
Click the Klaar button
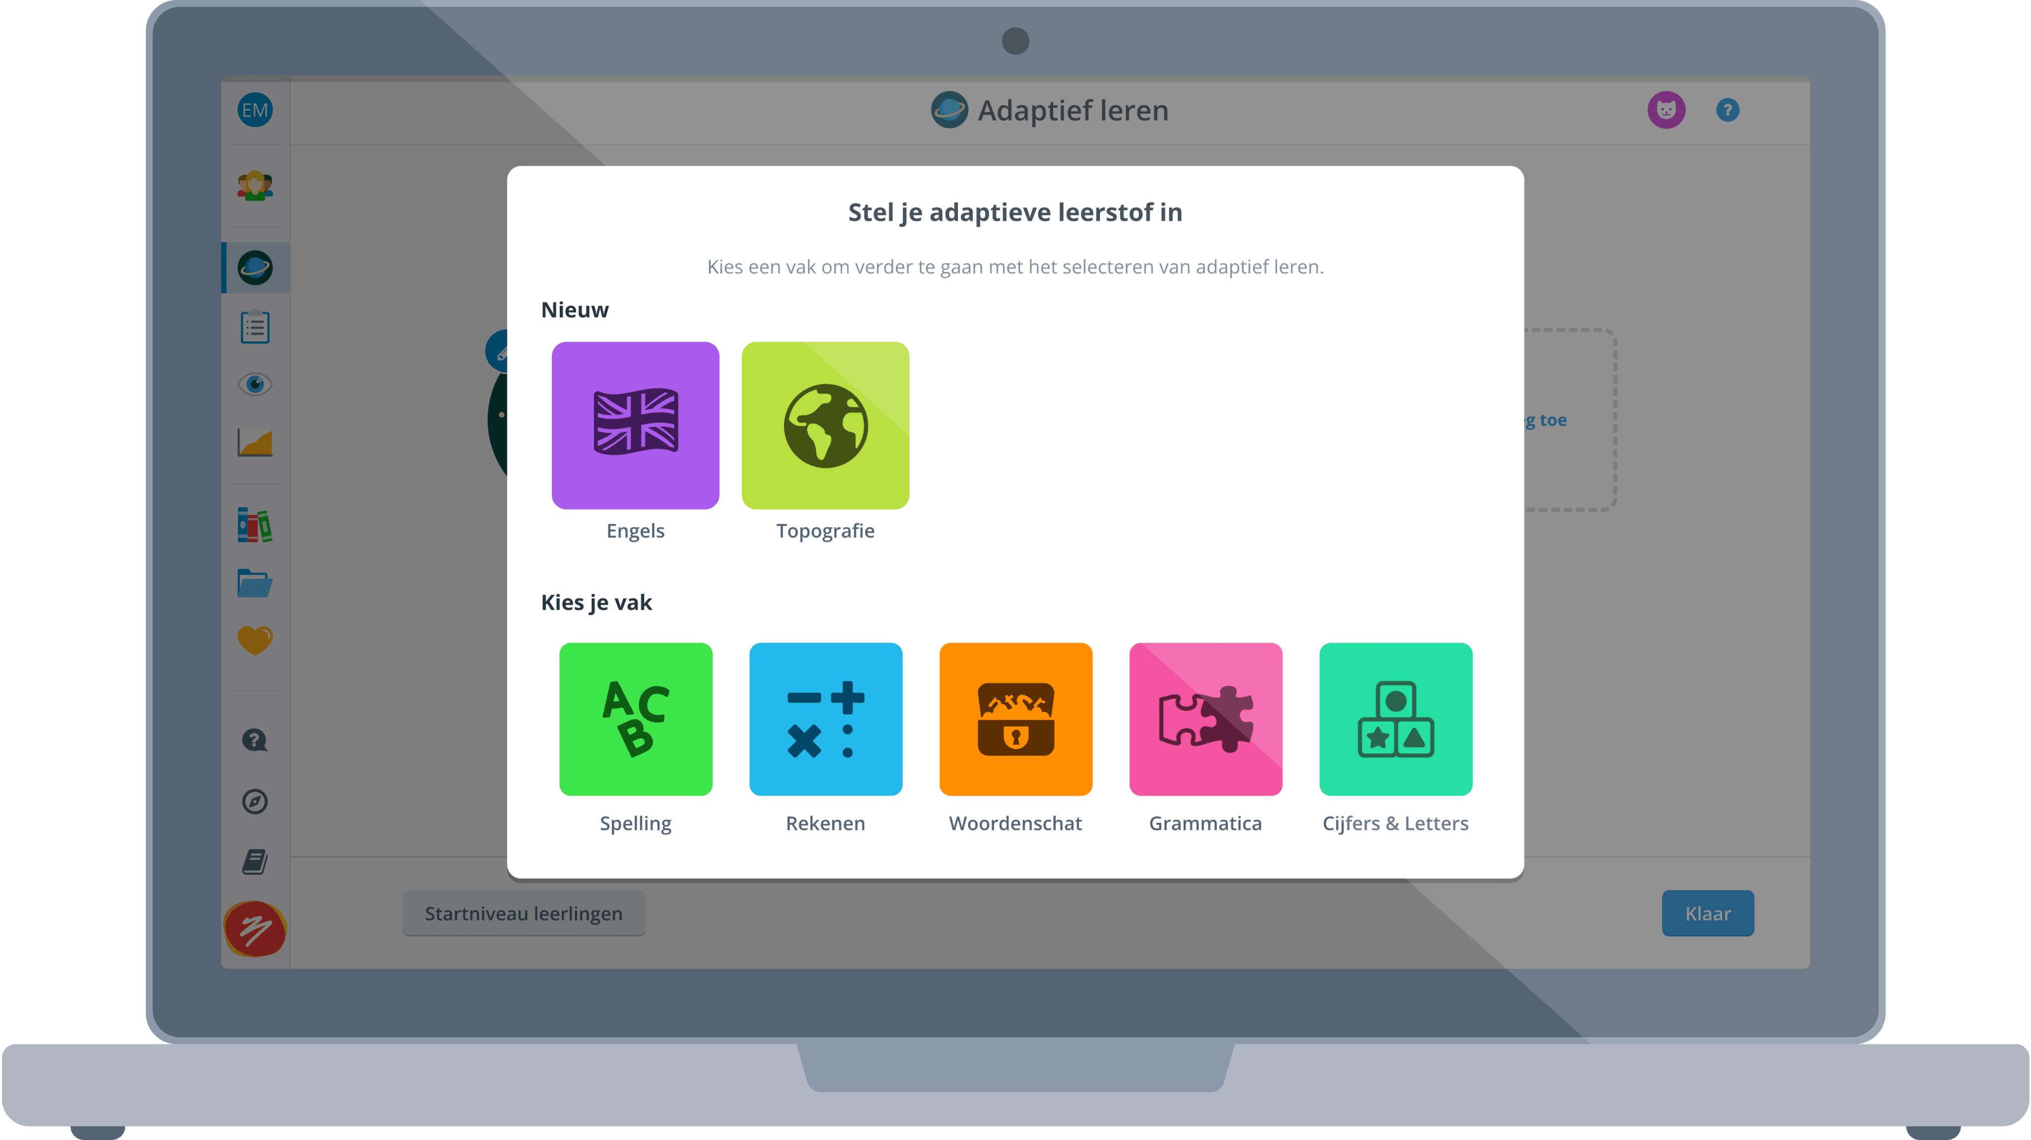point(1708,913)
